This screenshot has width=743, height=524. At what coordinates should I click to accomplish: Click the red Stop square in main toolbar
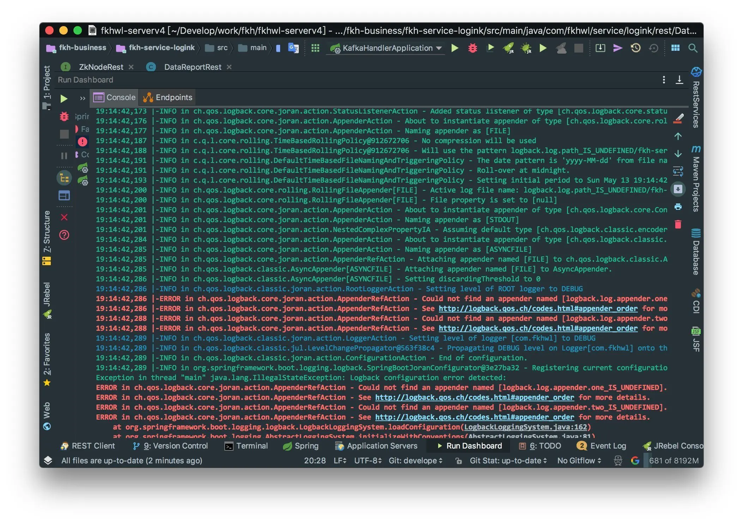coord(579,48)
